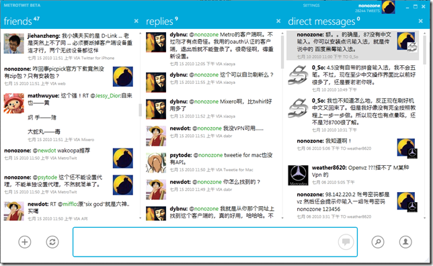Click direct messages column scrollbar thumb
Image resolution: width=433 pixels, height=266 pixels.
pos(424,49)
